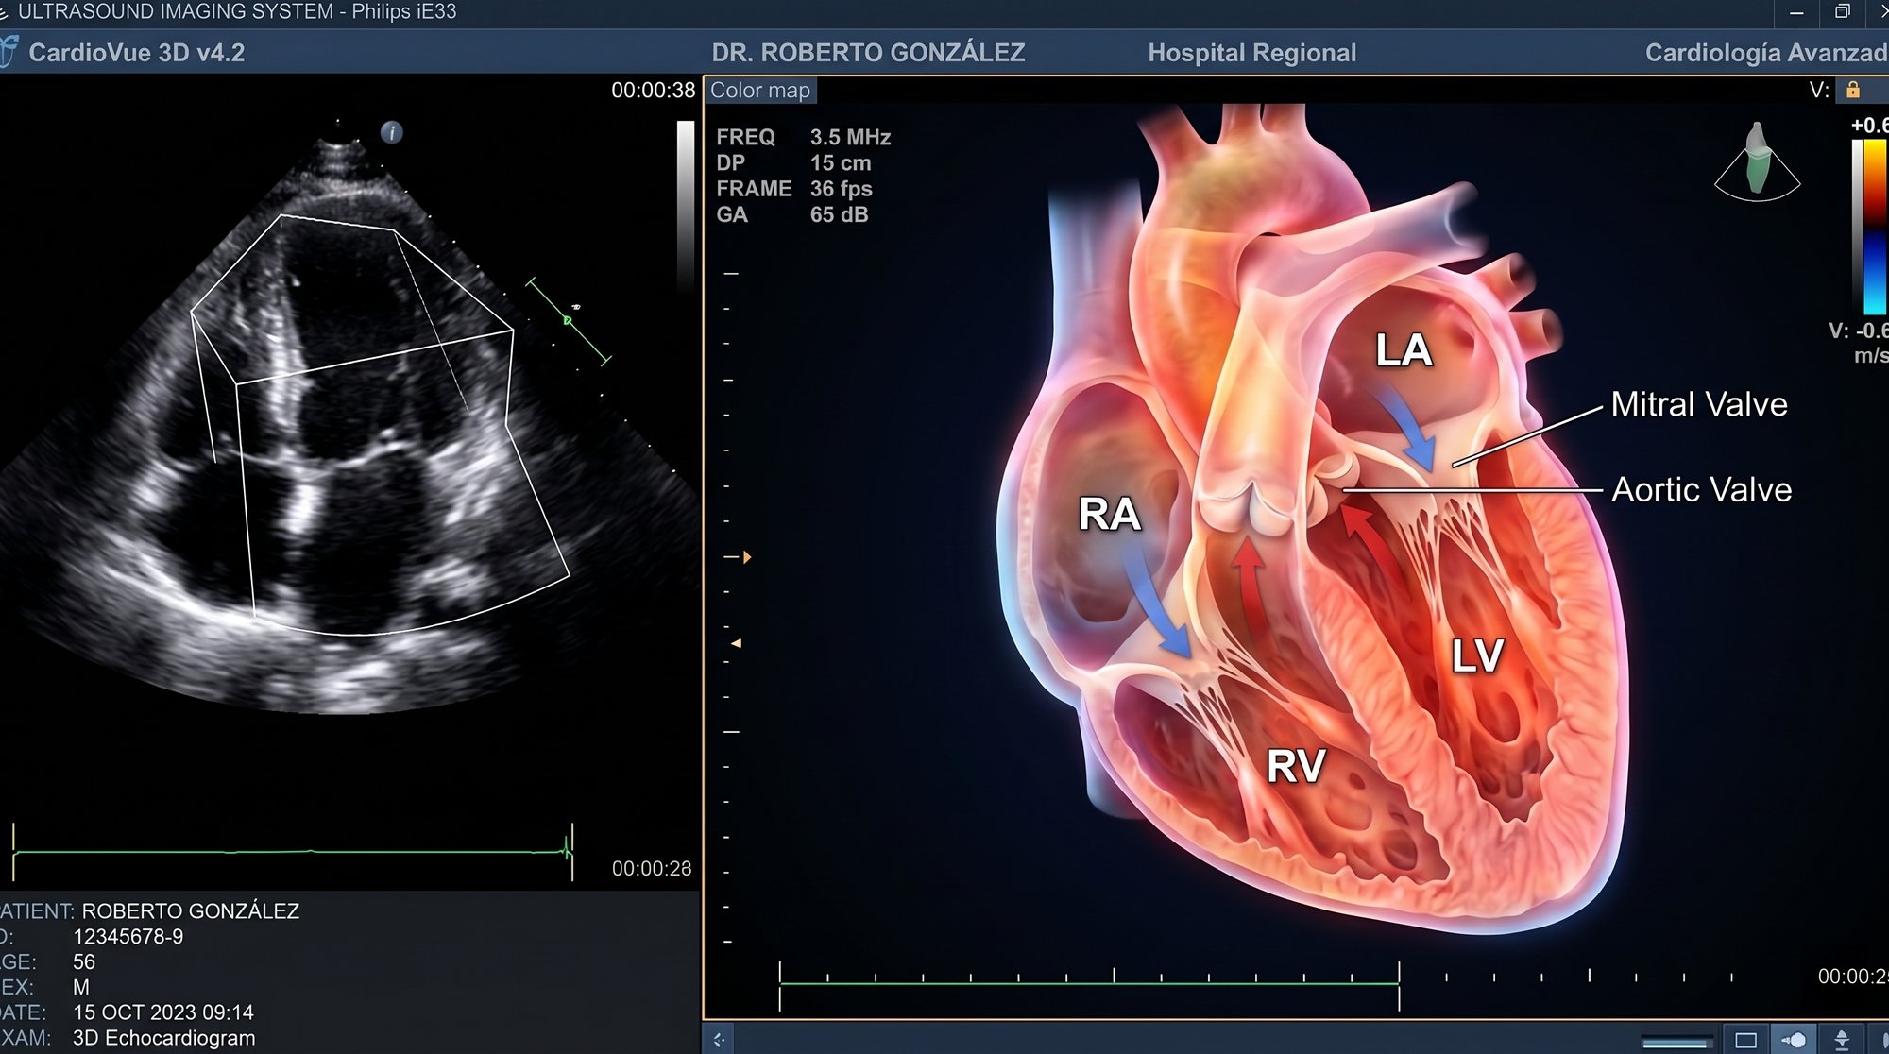Click the LV label on the heart

tap(1477, 655)
